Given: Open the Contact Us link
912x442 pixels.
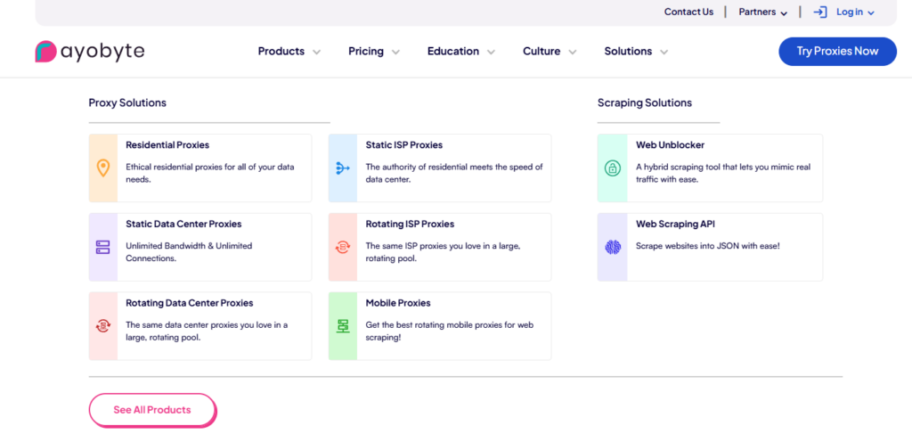Looking at the screenshot, I should 688,12.
